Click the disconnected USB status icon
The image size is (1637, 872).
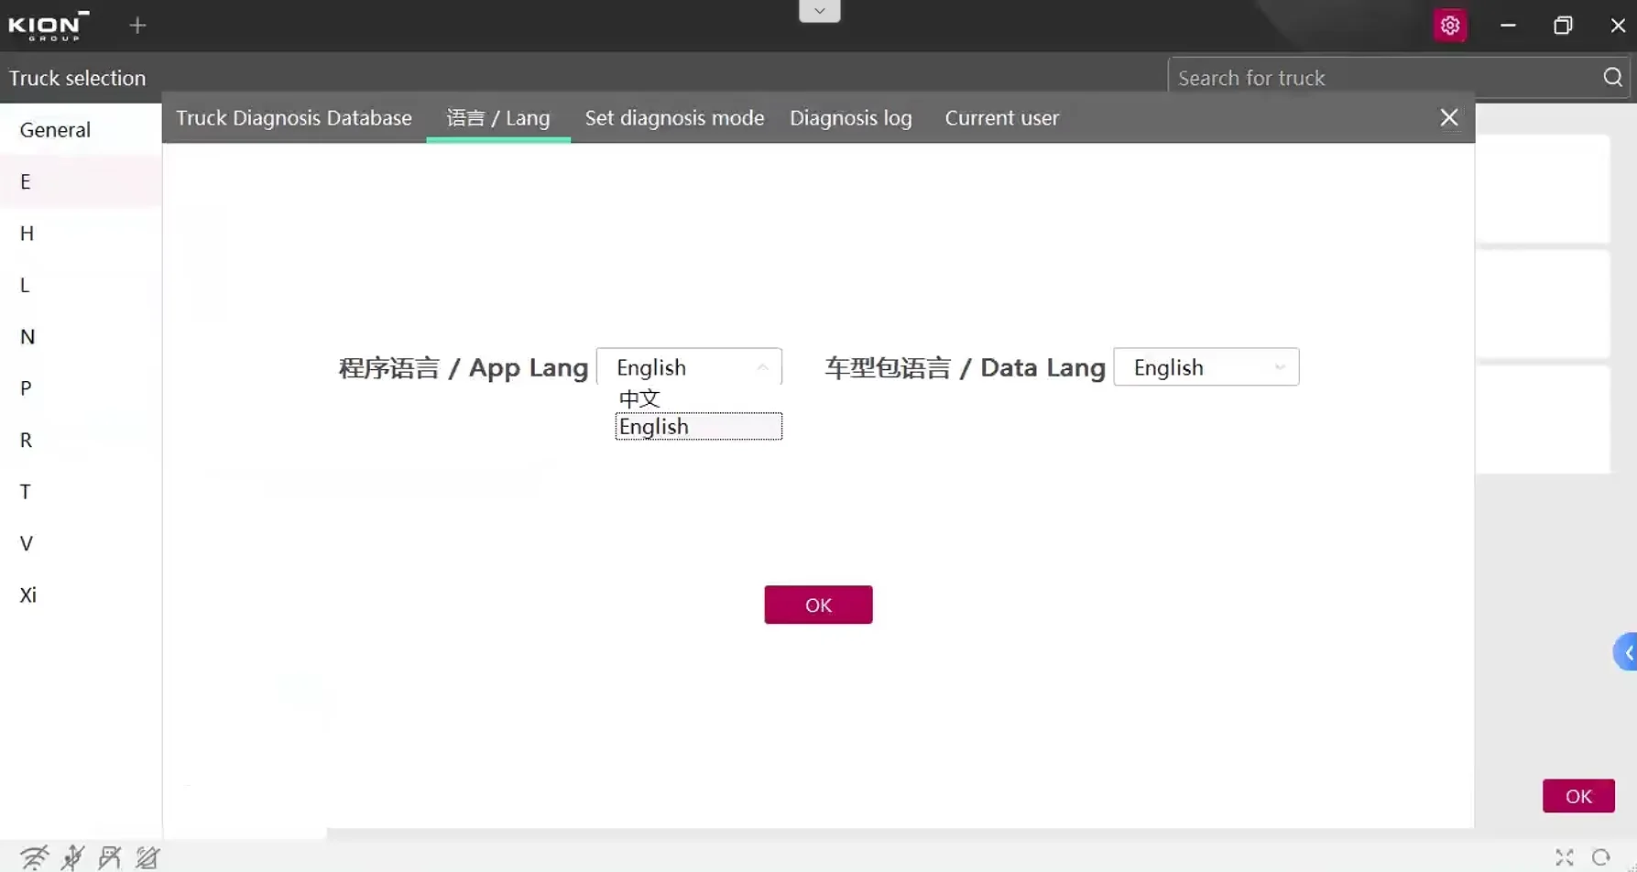click(x=72, y=857)
